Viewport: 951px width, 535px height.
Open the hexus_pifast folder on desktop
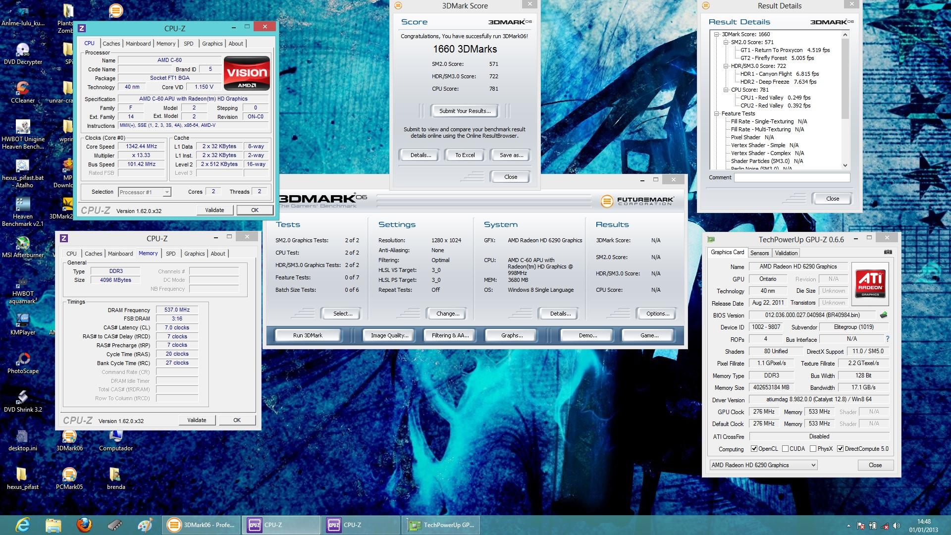click(x=23, y=480)
